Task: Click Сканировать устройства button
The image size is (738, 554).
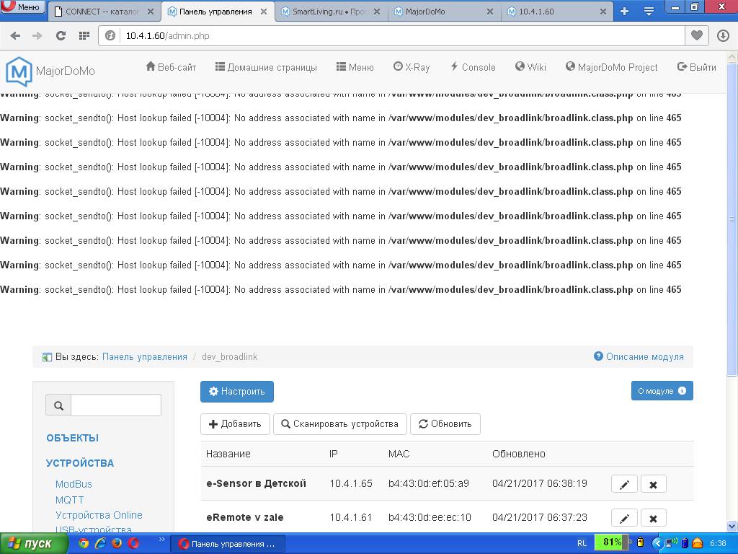Action: pyautogui.click(x=340, y=424)
